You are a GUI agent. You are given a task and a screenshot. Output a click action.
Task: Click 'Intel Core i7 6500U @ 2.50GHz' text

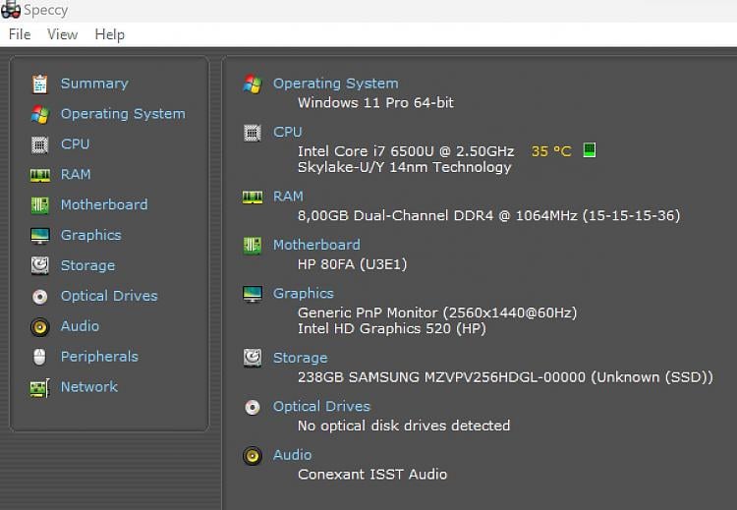coord(406,151)
